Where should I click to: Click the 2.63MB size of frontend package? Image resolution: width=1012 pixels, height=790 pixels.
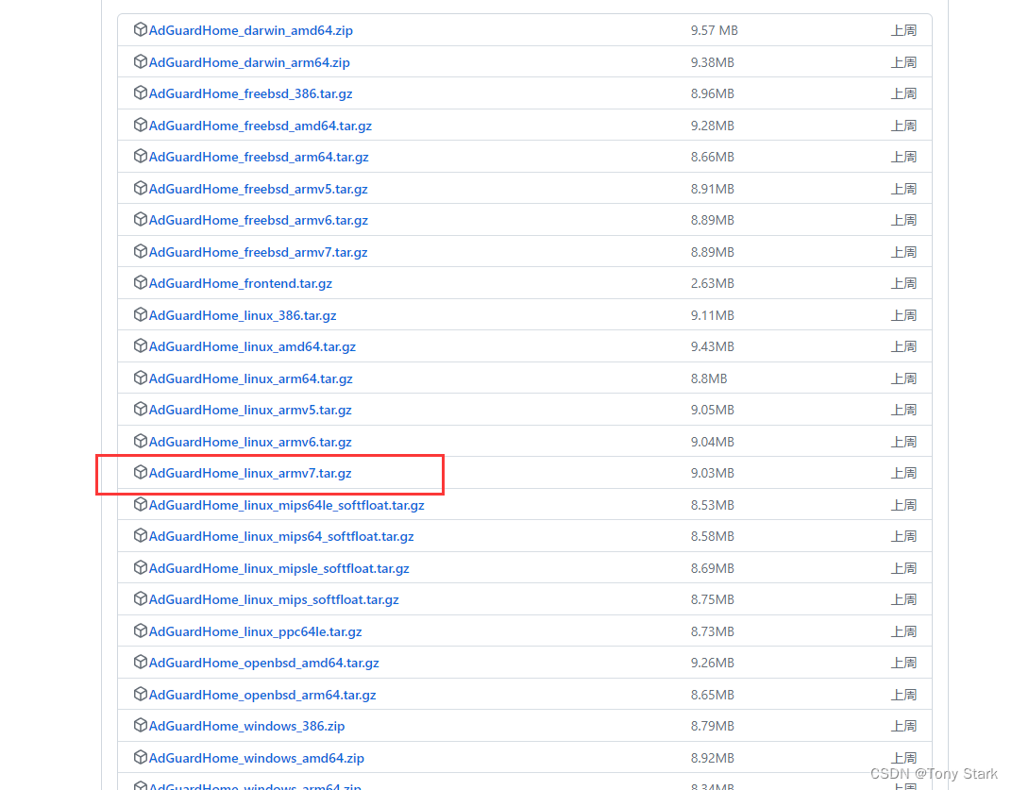point(713,283)
